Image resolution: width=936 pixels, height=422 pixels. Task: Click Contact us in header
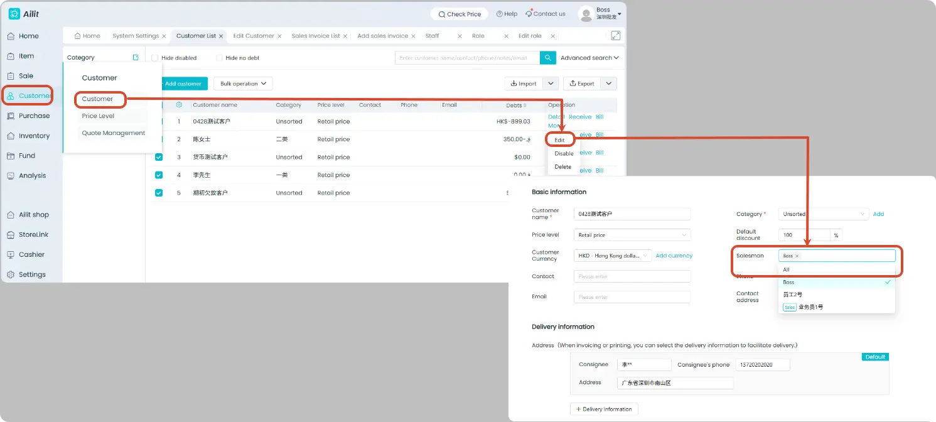(x=545, y=14)
